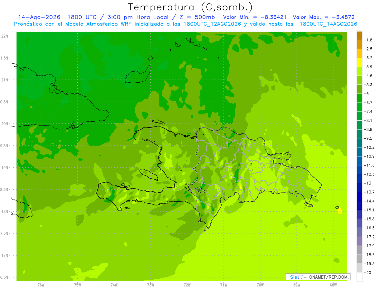
Task: Select the 'Valor Max. = -3.4872' value
Action: (x=324, y=17)
